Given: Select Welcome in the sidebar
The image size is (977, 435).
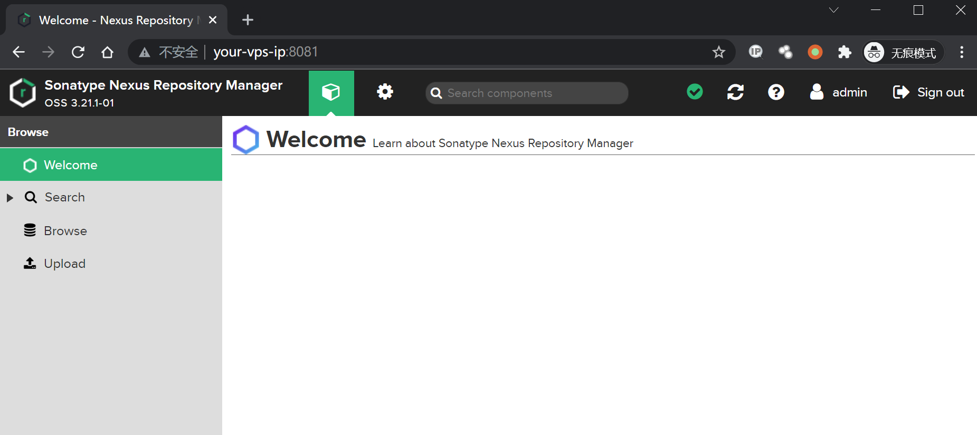Looking at the screenshot, I should coord(71,165).
